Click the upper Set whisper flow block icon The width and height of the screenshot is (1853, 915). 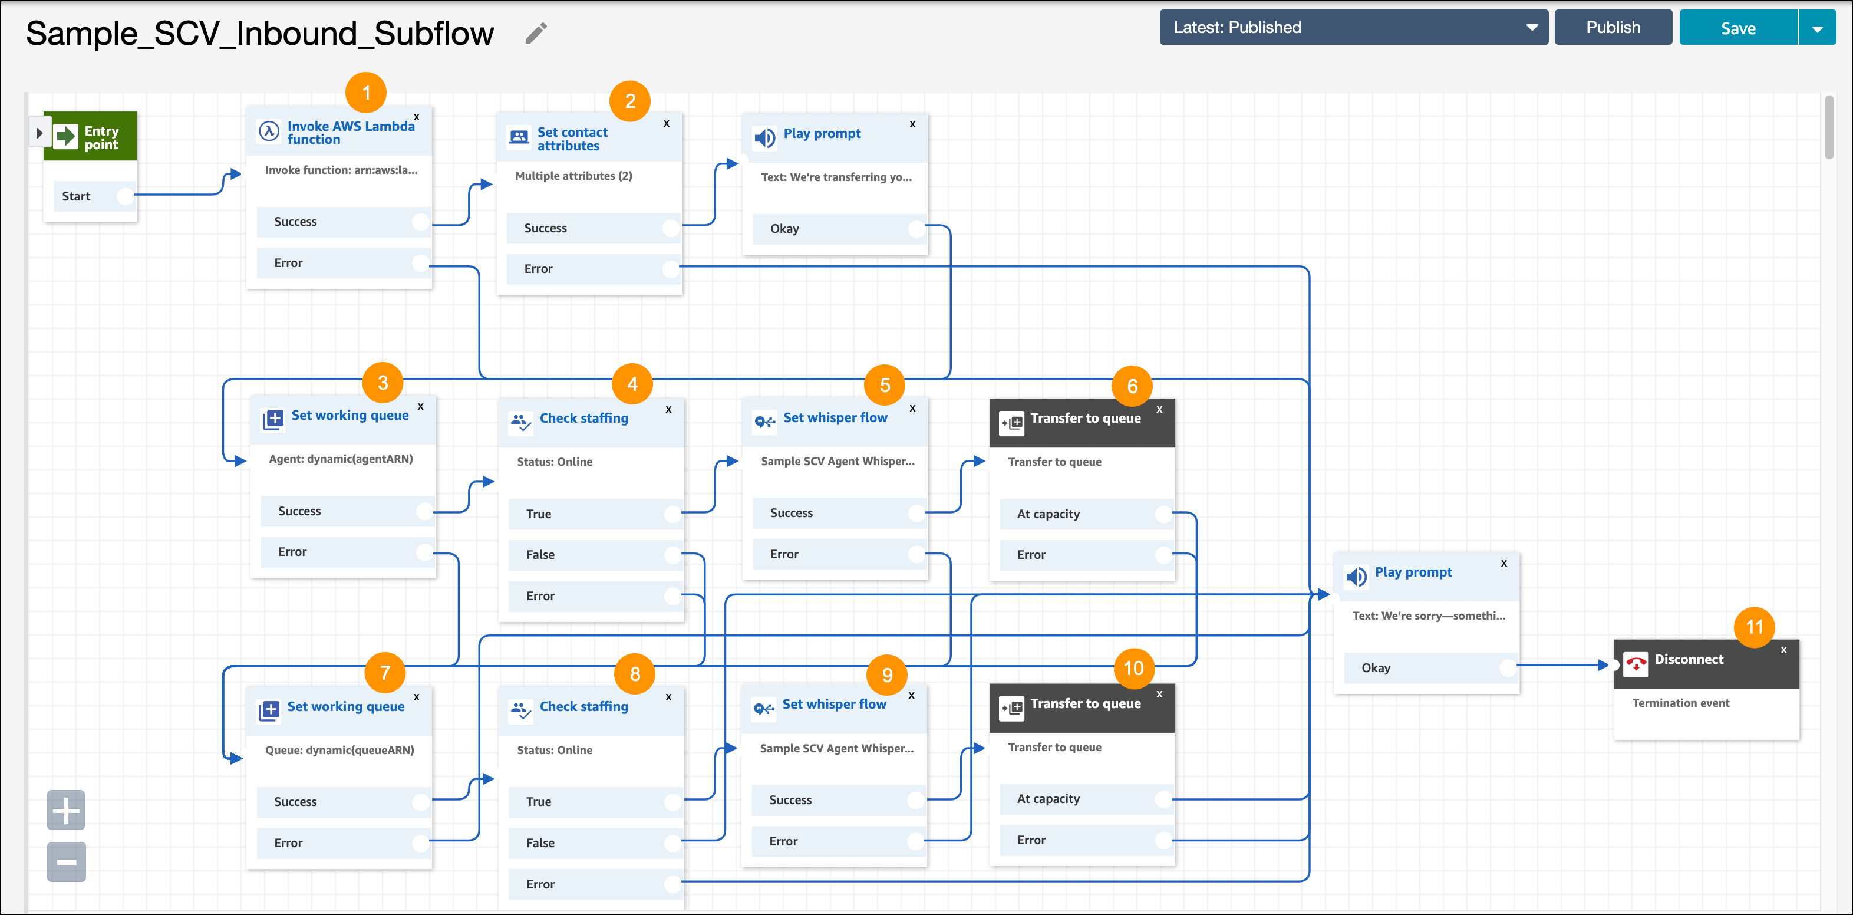click(x=764, y=422)
